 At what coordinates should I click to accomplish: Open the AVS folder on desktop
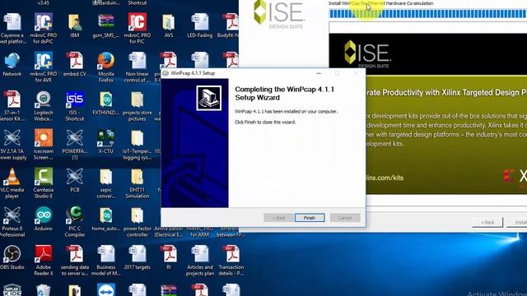pyautogui.click(x=169, y=25)
